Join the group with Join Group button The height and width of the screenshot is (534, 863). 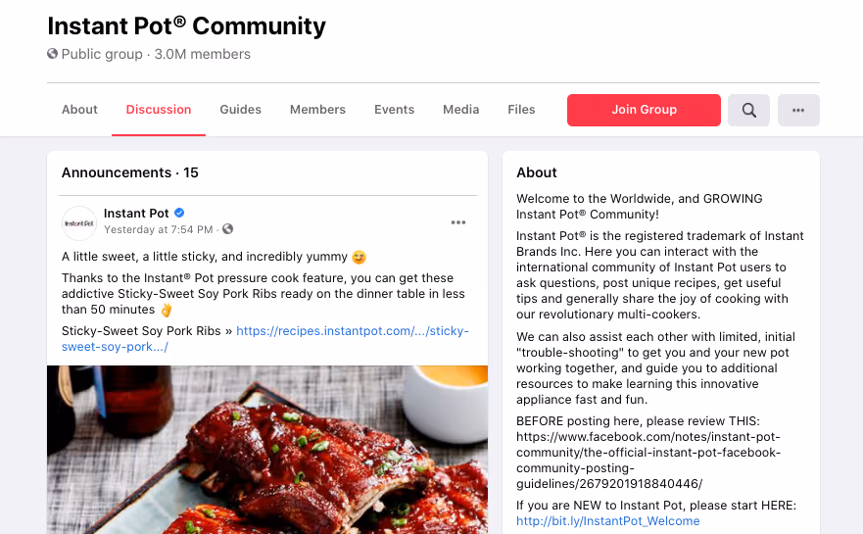pyautogui.click(x=644, y=110)
